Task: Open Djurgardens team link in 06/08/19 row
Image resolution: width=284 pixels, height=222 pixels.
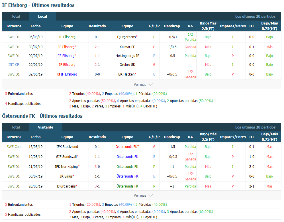Action: click(126, 37)
